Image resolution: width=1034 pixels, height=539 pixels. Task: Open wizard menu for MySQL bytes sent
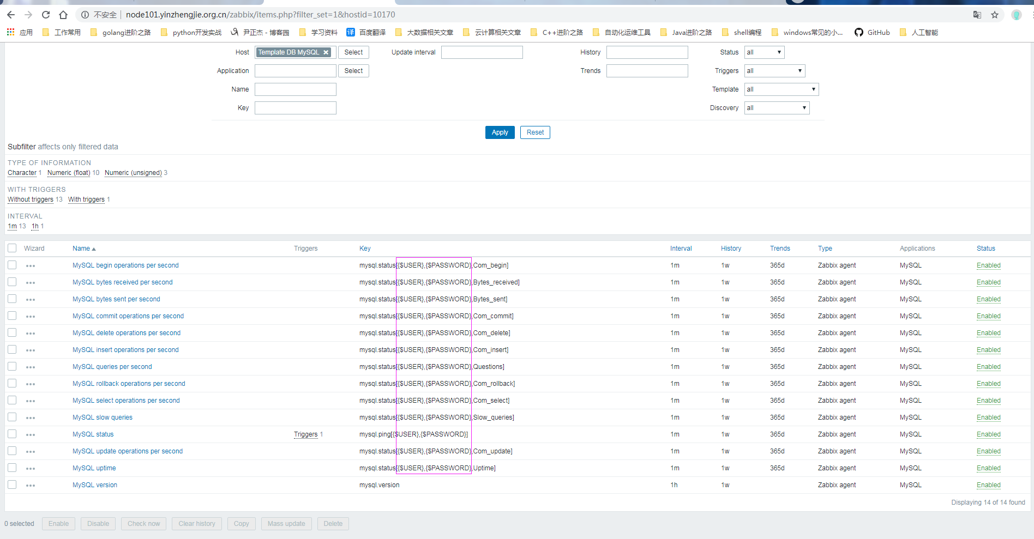pos(31,300)
